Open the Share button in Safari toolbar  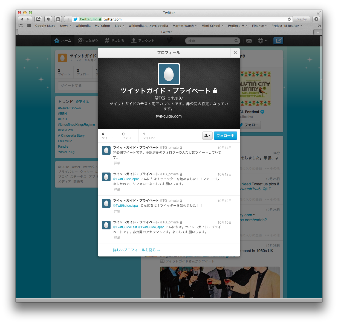tap(38, 19)
